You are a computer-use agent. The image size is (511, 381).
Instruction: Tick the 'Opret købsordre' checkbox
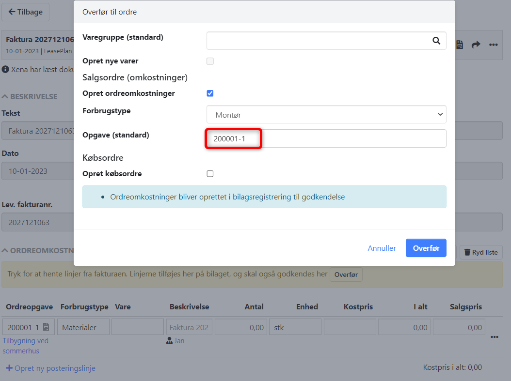(210, 174)
